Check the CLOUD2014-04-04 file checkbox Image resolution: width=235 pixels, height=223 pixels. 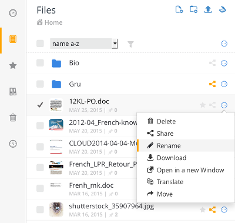(40, 147)
